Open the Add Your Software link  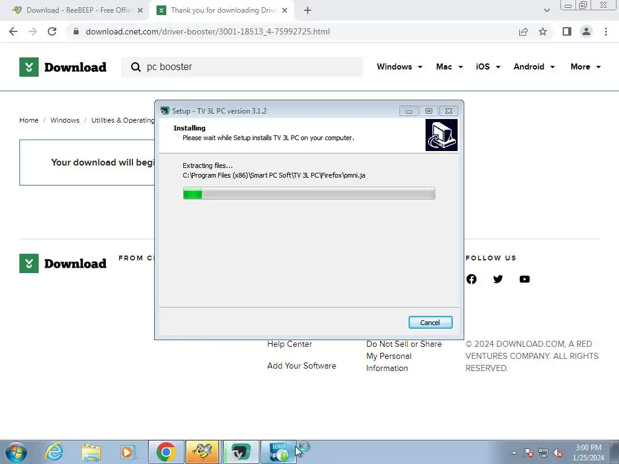302,366
